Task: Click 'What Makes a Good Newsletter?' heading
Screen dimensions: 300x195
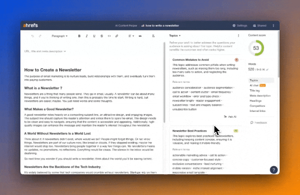Action: point(49,109)
